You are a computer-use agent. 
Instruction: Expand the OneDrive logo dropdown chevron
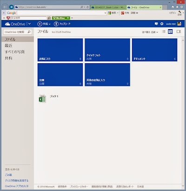(x=29, y=24)
